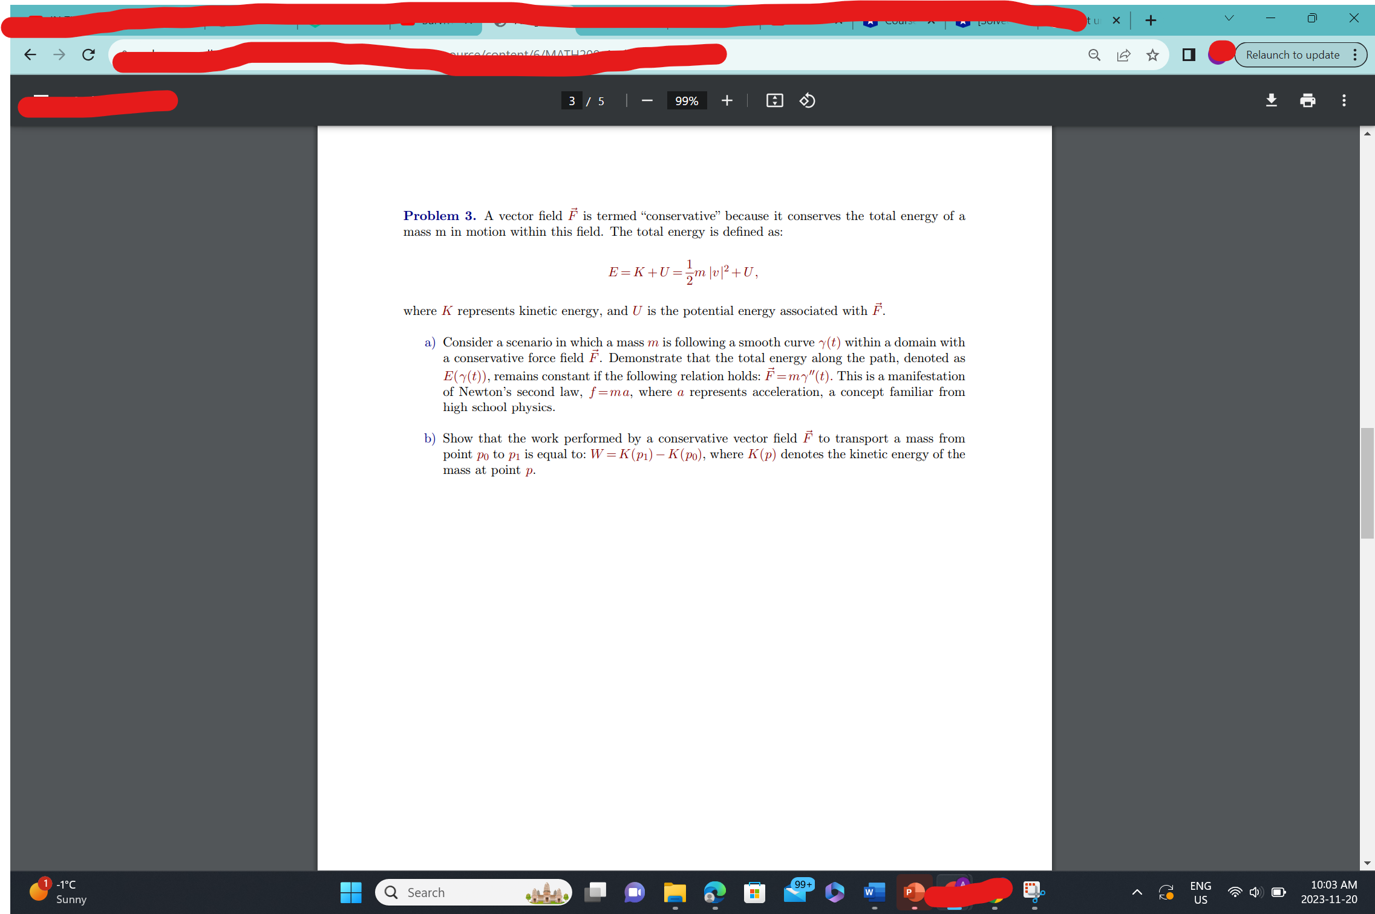This screenshot has height=914, width=1375.
Task: Edit the PDF page number field
Action: (x=571, y=100)
